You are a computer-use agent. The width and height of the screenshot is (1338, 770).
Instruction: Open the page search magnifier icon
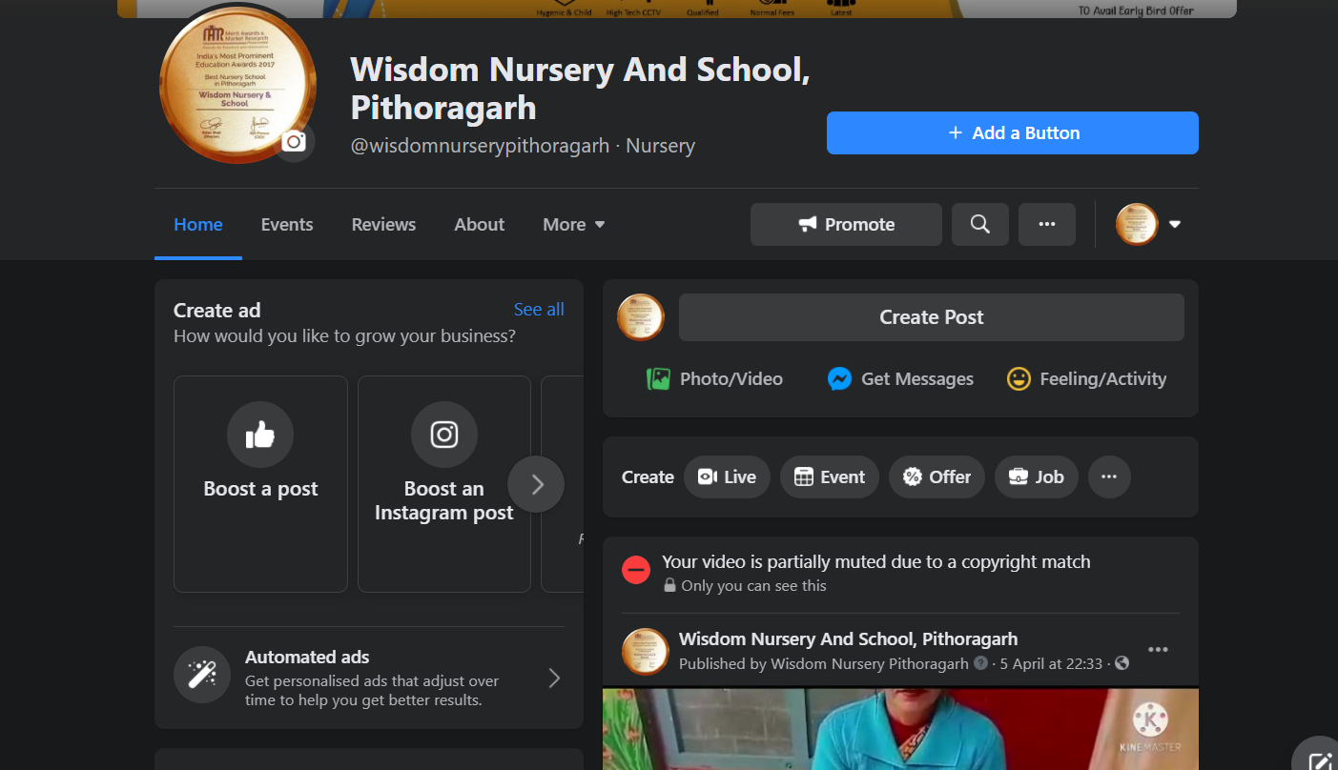click(979, 224)
